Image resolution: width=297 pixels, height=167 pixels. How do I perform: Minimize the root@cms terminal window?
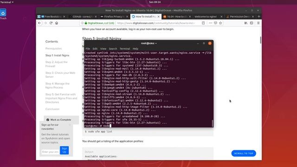point(198,43)
